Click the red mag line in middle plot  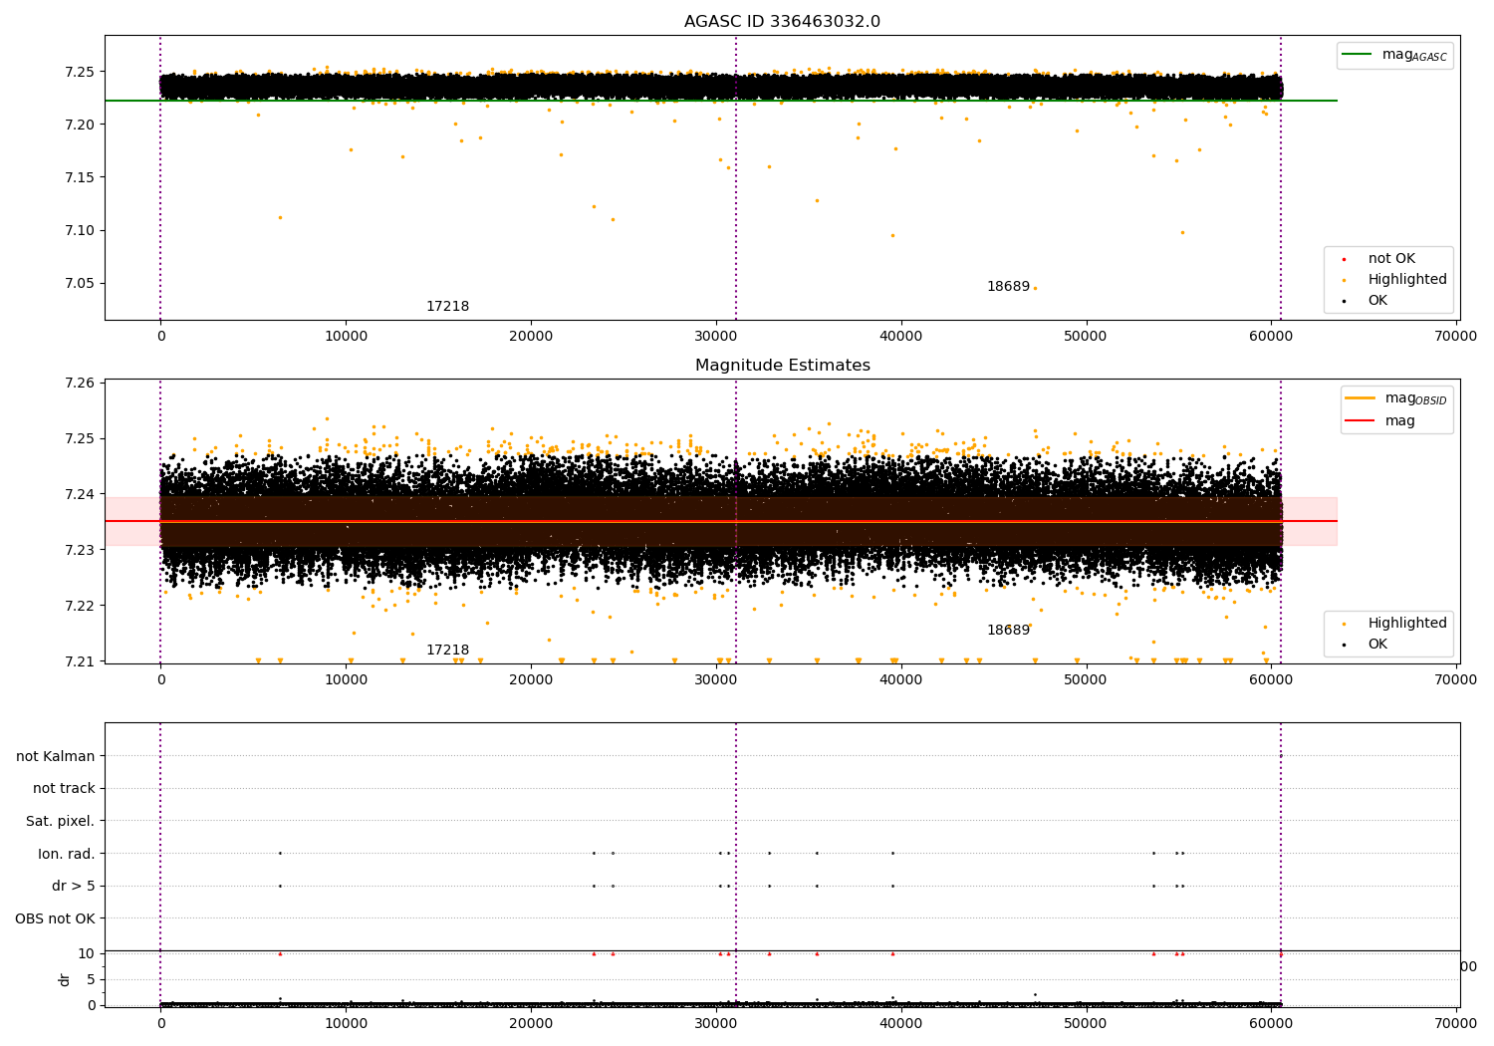click(721, 521)
